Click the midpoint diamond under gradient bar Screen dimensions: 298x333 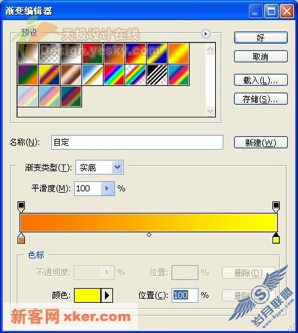coord(149,234)
